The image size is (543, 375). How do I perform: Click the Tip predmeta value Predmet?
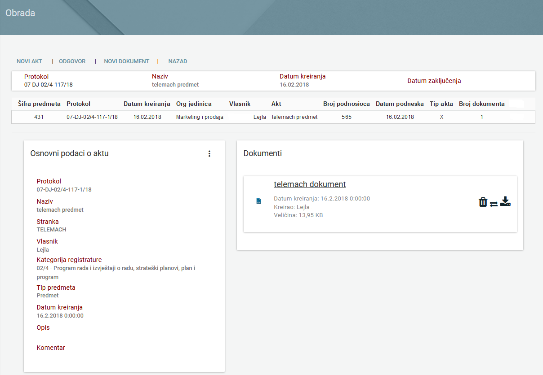48,296
